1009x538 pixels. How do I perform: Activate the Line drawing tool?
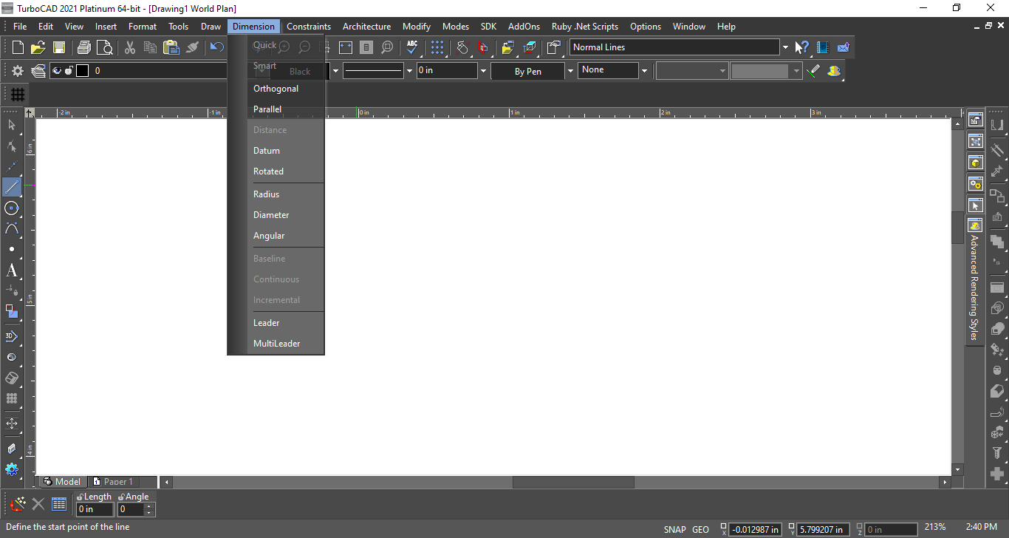pyautogui.click(x=12, y=187)
